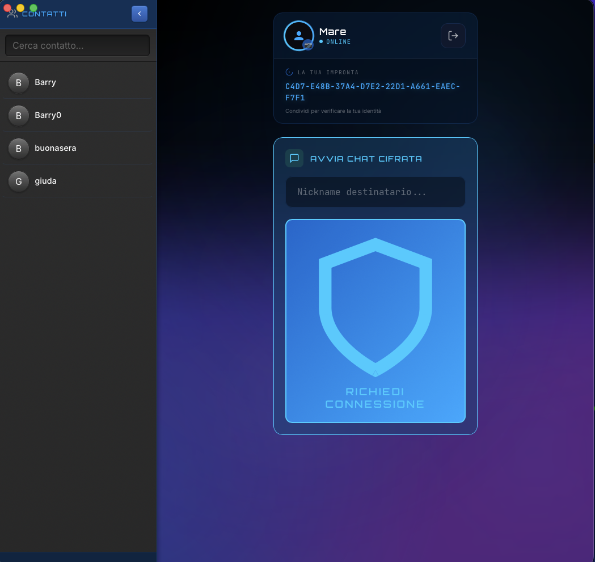
Task: Focus the Cerca contatto search field
Action: (x=77, y=45)
